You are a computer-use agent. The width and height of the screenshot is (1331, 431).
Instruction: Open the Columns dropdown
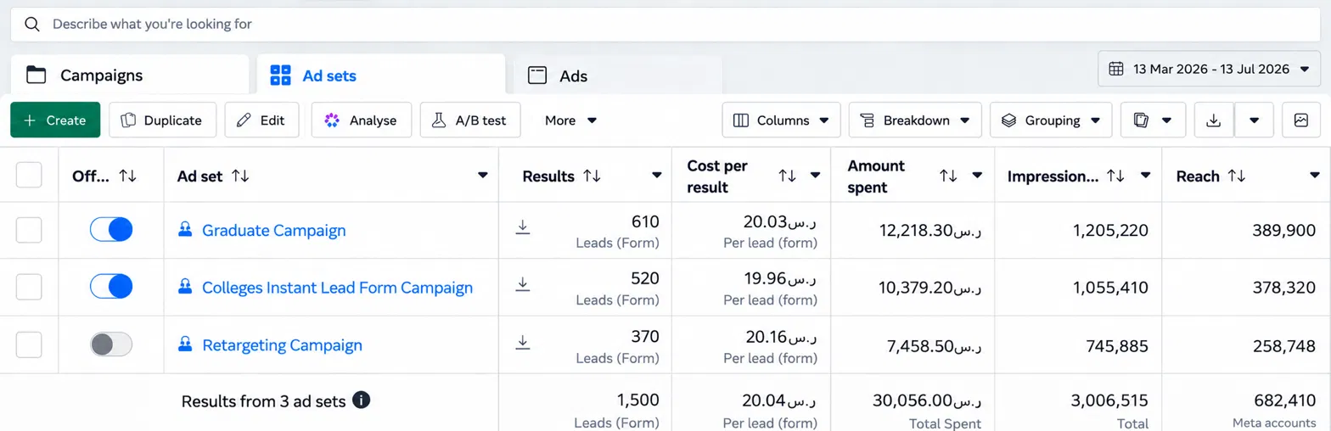(781, 120)
